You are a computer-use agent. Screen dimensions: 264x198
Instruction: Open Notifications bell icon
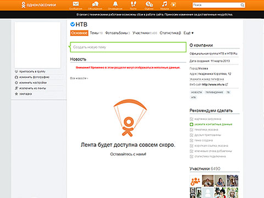tap(115, 4)
